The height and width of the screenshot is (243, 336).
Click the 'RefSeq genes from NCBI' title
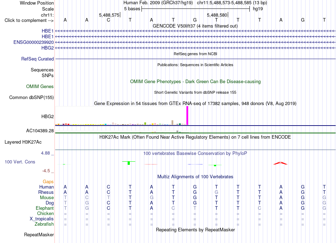point(195,54)
